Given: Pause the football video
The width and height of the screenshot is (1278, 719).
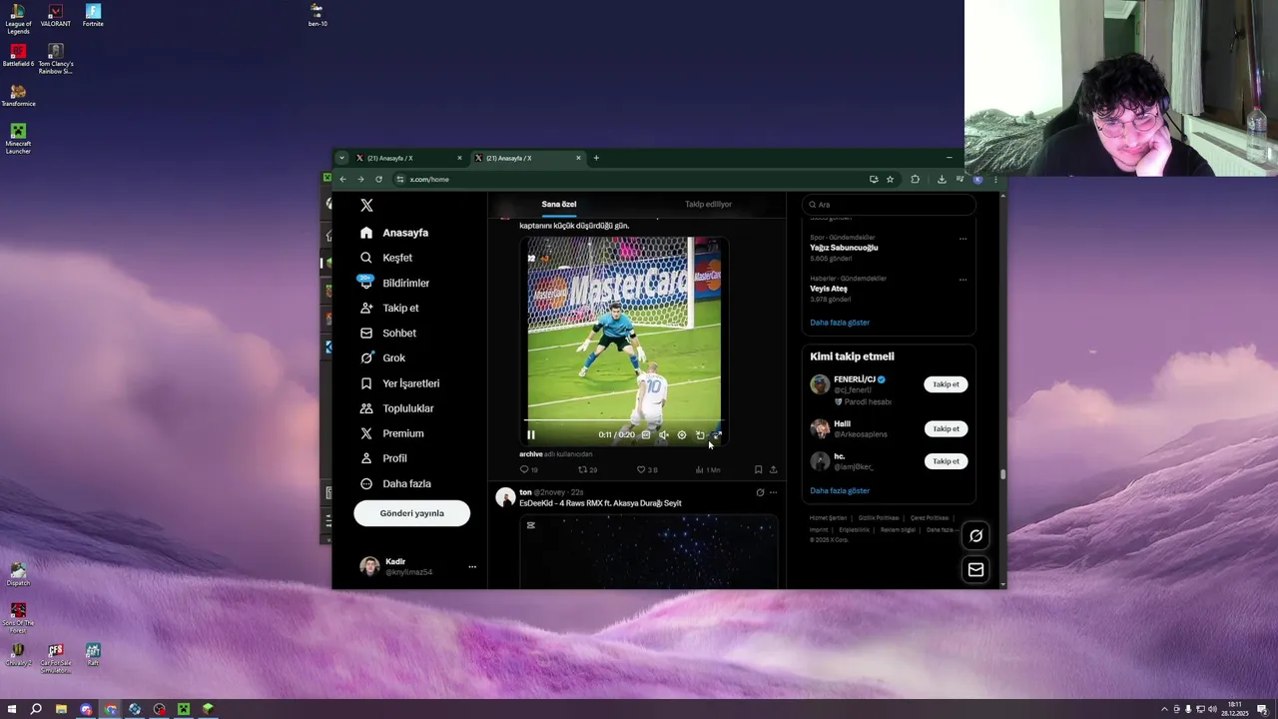Looking at the screenshot, I should click(531, 434).
